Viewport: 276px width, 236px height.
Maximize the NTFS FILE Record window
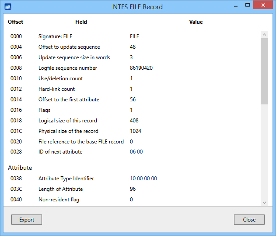tap(248, 5)
